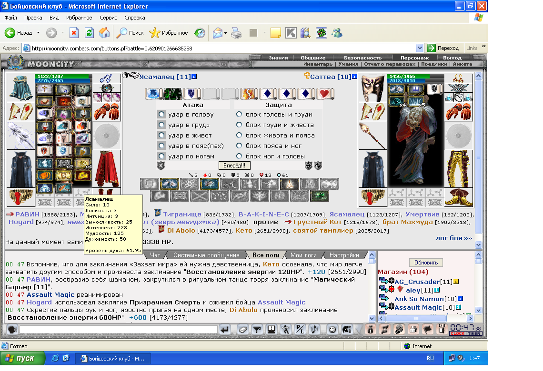Screen dimensions: 543x371
Task: Select defense блок живота и пояса
Action: (x=239, y=135)
